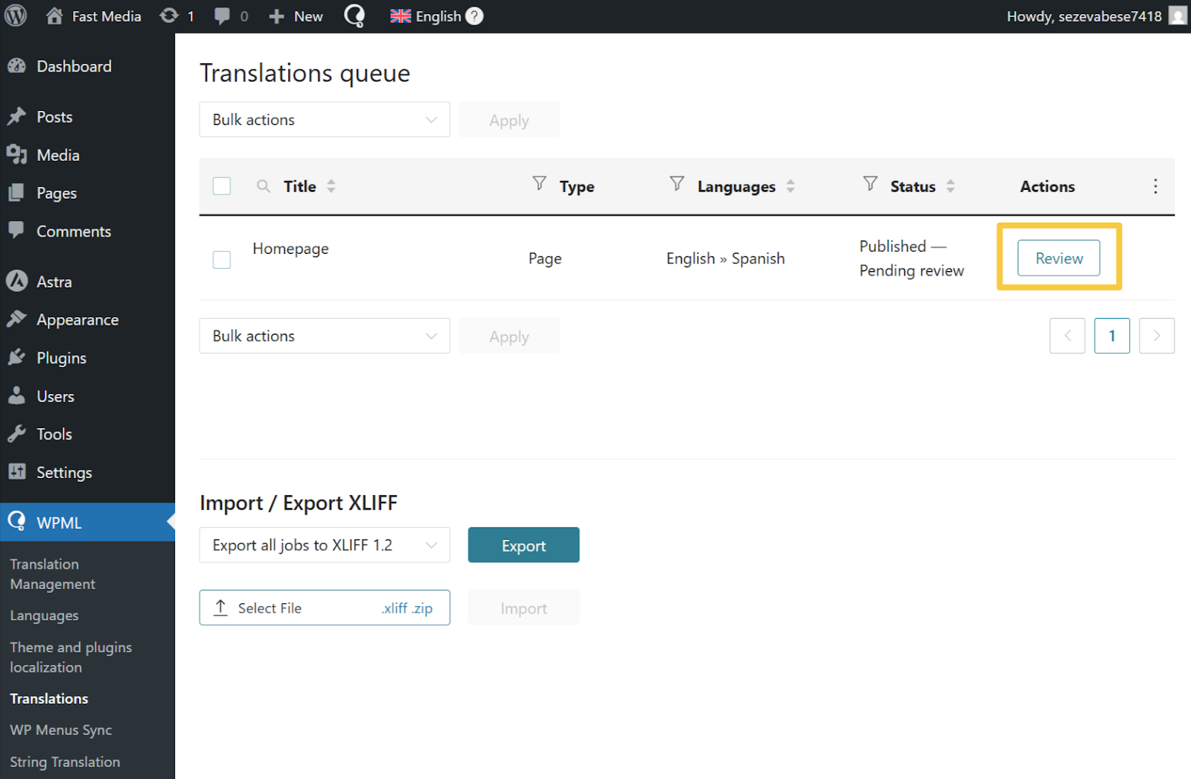This screenshot has width=1191, height=779.
Task: Toggle the select-all checkbox in header
Action: [x=222, y=186]
